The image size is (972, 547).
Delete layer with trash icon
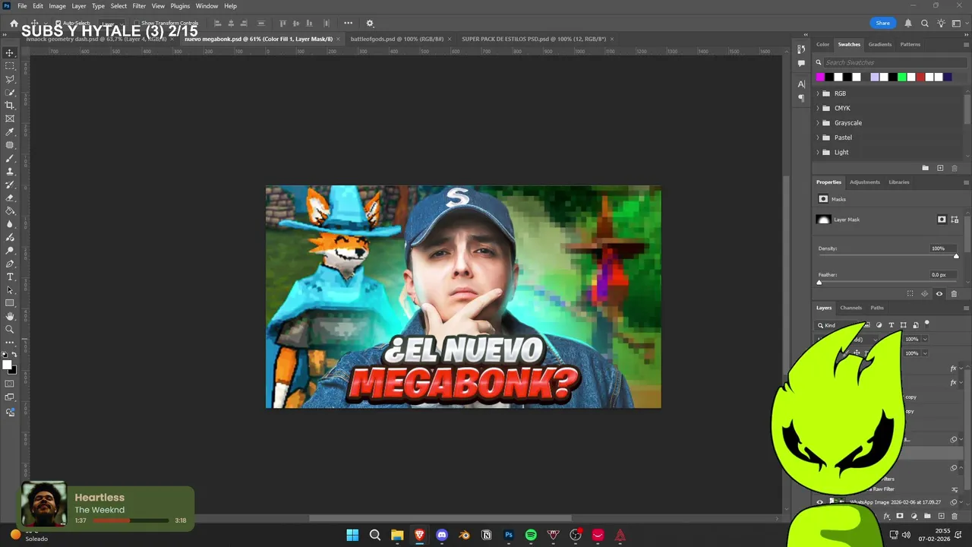coord(955,516)
